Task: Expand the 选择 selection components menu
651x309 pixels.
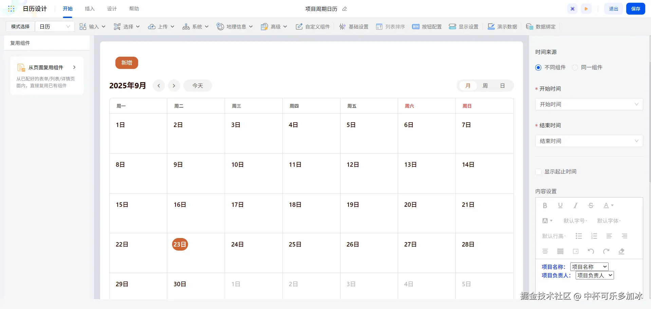Action: coord(127,26)
